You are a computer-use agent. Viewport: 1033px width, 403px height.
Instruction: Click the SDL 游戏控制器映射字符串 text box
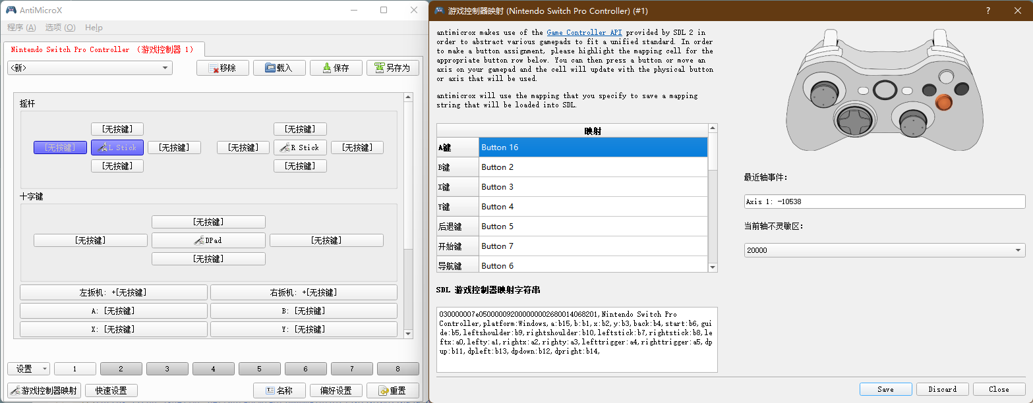577,340
